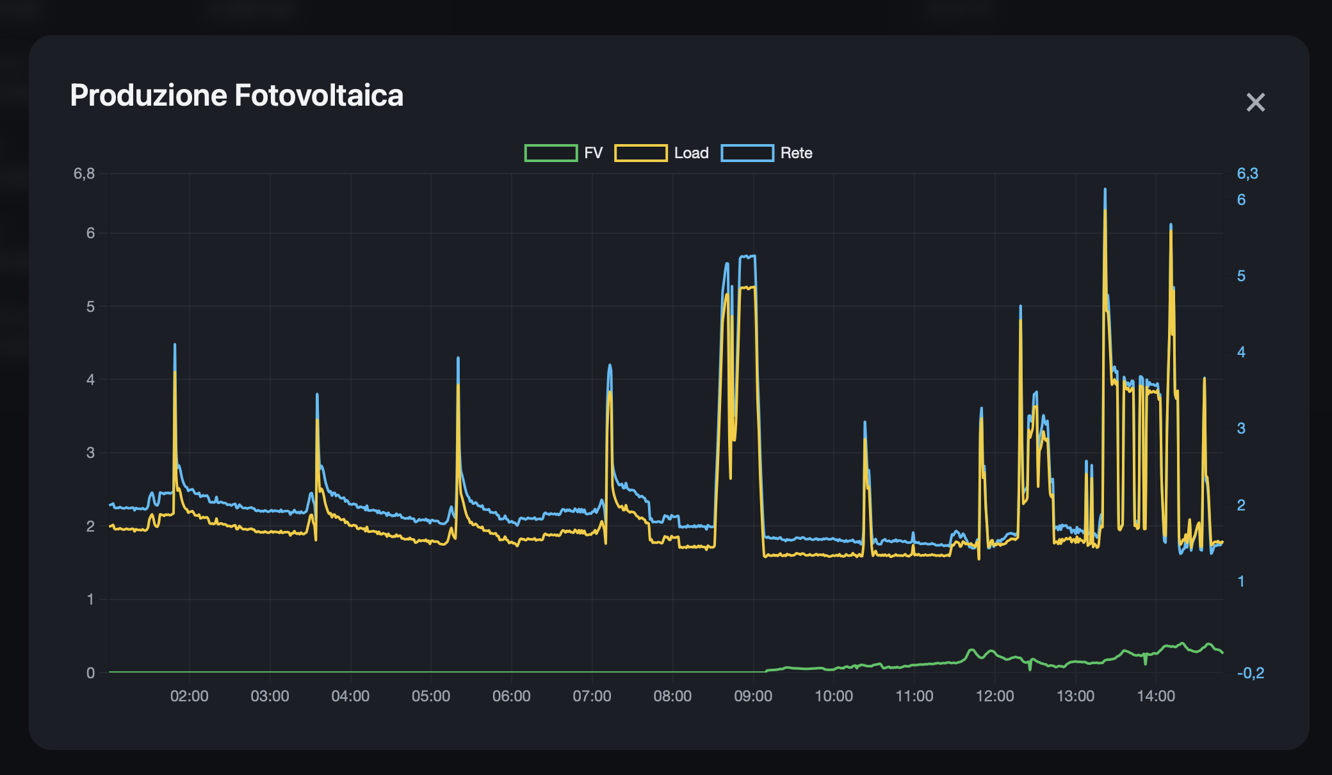Click the blue spike tip before 02:00
Screen dimensions: 1332x775
point(175,345)
